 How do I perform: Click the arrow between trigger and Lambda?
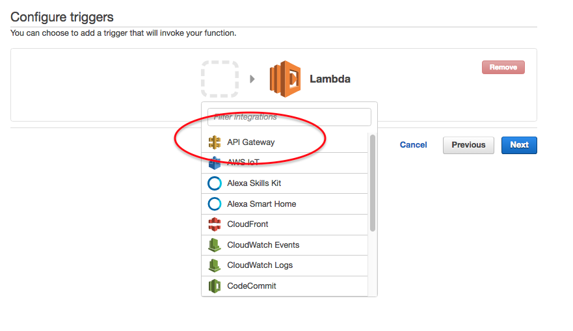click(x=252, y=79)
